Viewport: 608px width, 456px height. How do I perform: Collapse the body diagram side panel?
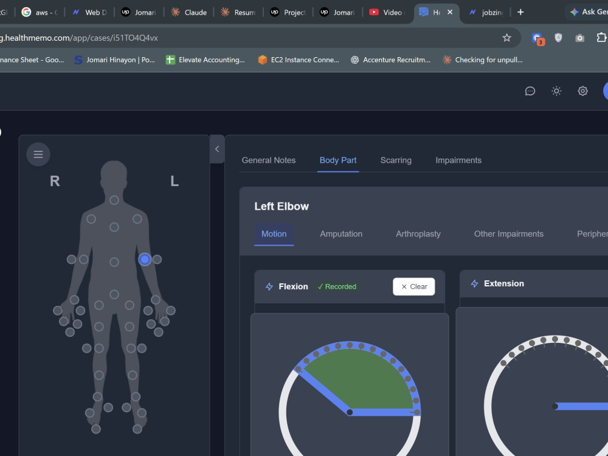point(217,149)
